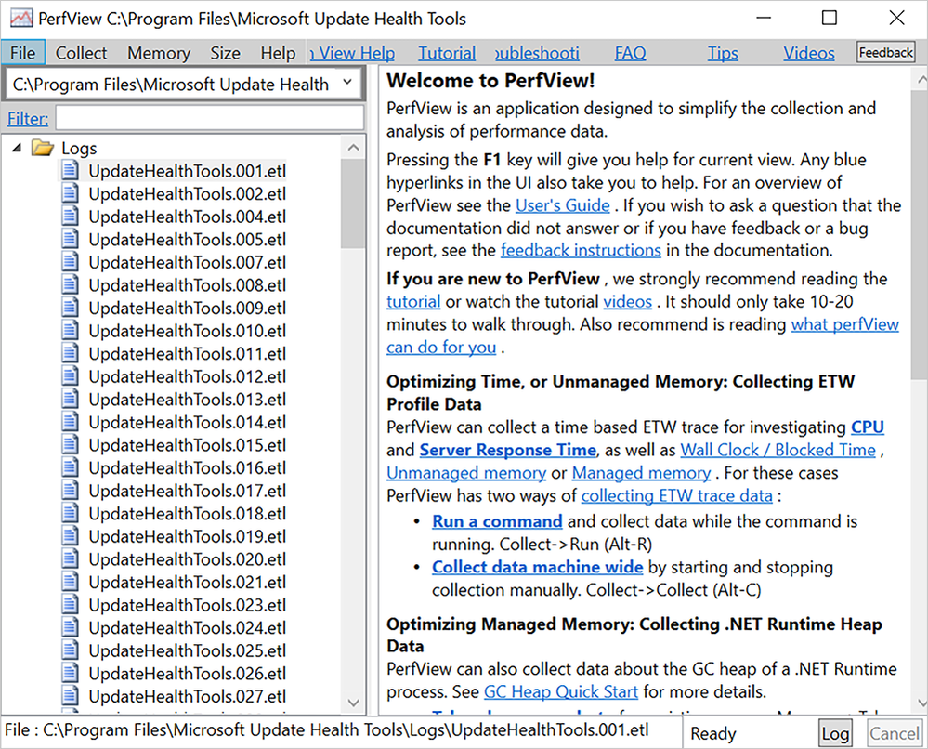Open the feedback instructions link
This screenshot has width=928, height=749.
(x=581, y=250)
